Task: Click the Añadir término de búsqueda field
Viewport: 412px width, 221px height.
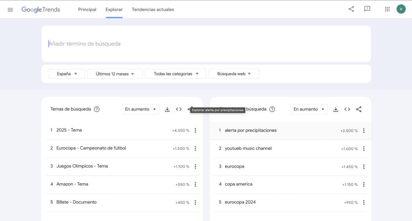Action: (x=206, y=44)
